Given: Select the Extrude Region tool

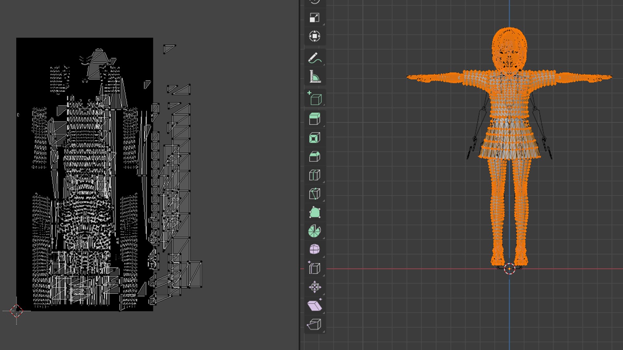Looking at the screenshot, I should coord(314,119).
